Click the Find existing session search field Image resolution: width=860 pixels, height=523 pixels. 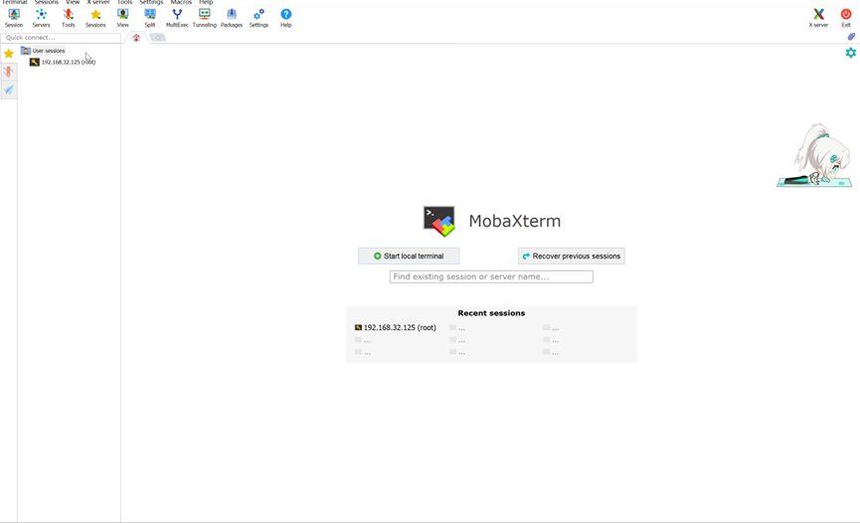[491, 276]
